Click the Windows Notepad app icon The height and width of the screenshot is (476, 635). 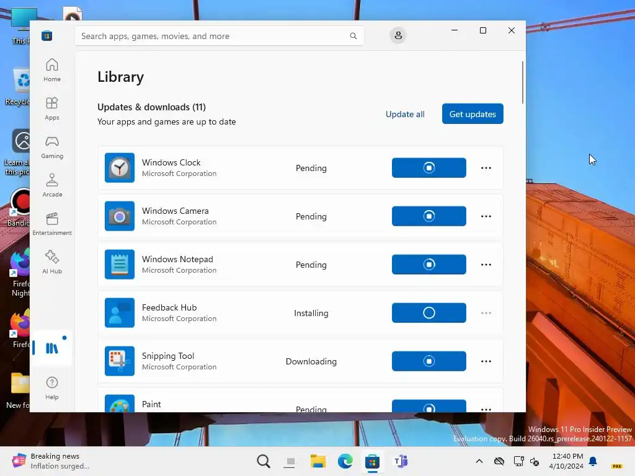click(x=120, y=264)
